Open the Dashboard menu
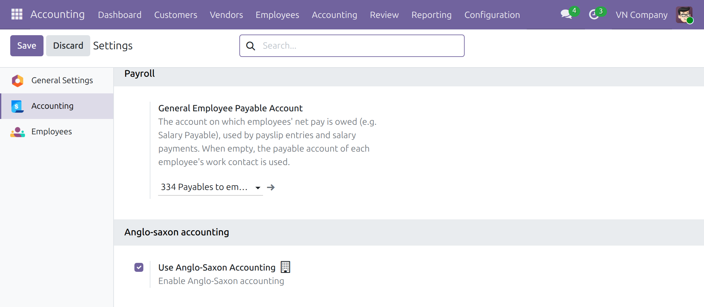 [x=120, y=15]
